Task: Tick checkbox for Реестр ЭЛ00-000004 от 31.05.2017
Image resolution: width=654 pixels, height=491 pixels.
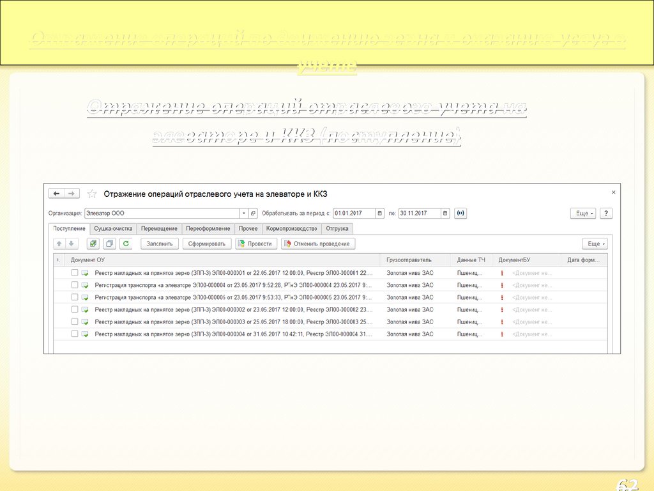Action: point(75,334)
